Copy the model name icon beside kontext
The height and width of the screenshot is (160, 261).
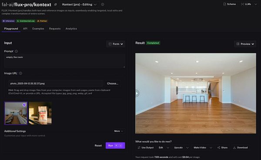tap(55, 4)
